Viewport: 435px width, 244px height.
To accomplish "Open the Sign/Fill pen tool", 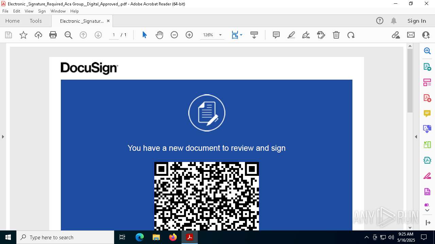I will click(x=306, y=35).
